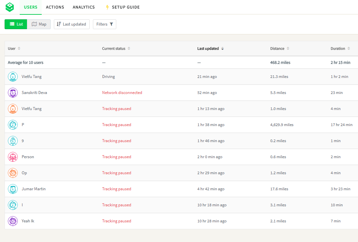Click the 468.2 miles average distance
Viewport: 358px width, 242px height.
point(280,62)
